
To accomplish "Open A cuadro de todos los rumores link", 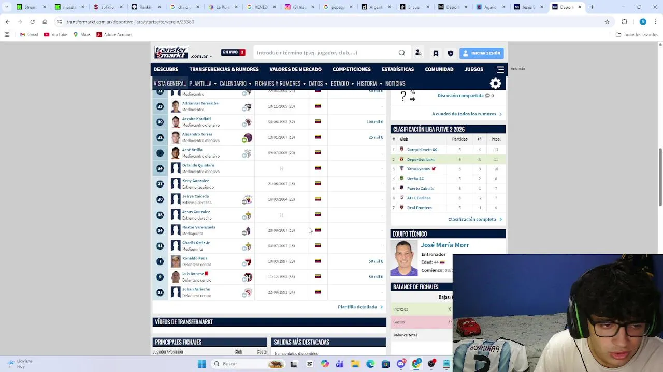I will [x=466, y=114].
